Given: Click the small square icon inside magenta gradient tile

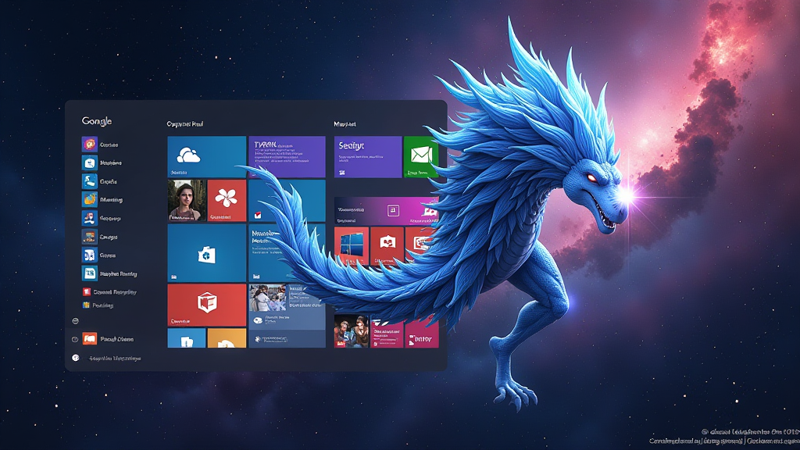Looking at the screenshot, I should point(393,210).
